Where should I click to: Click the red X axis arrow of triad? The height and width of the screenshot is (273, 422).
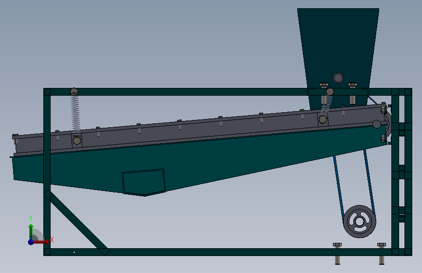[42, 242]
